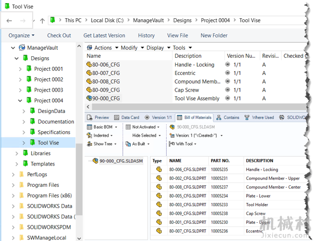Image resolution: width=315 pixels, height=241 pixels.
Task: Select the Bill of Materials tab
Action: point(194,117)
